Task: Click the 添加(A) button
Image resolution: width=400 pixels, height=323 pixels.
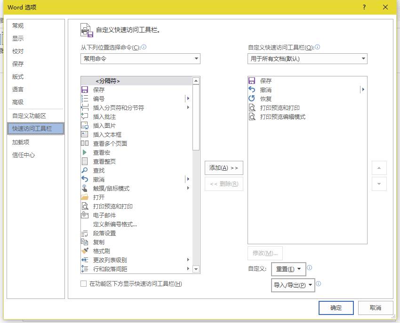Action: pyautogui.click(x=224, y=167)
